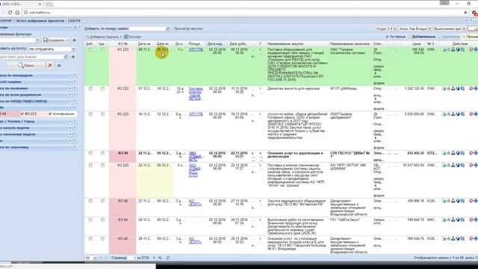The image size is (478, 269).
Task: Jump to the last page of results
Action: 160,258
